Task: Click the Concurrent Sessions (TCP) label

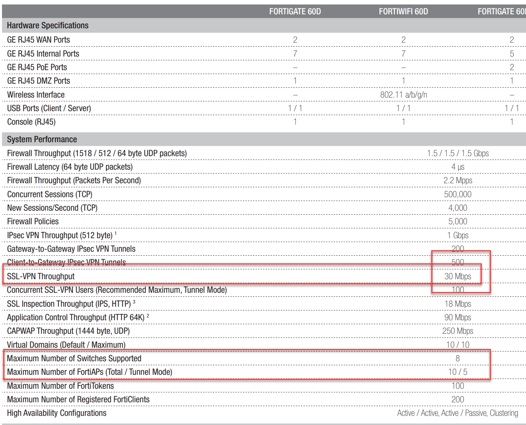Action: (x=50, y=194)
